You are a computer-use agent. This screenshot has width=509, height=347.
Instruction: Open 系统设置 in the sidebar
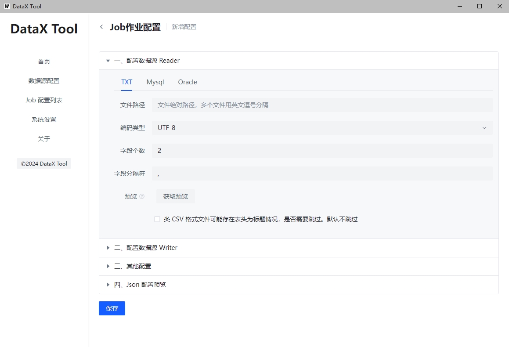coord(44,119)
